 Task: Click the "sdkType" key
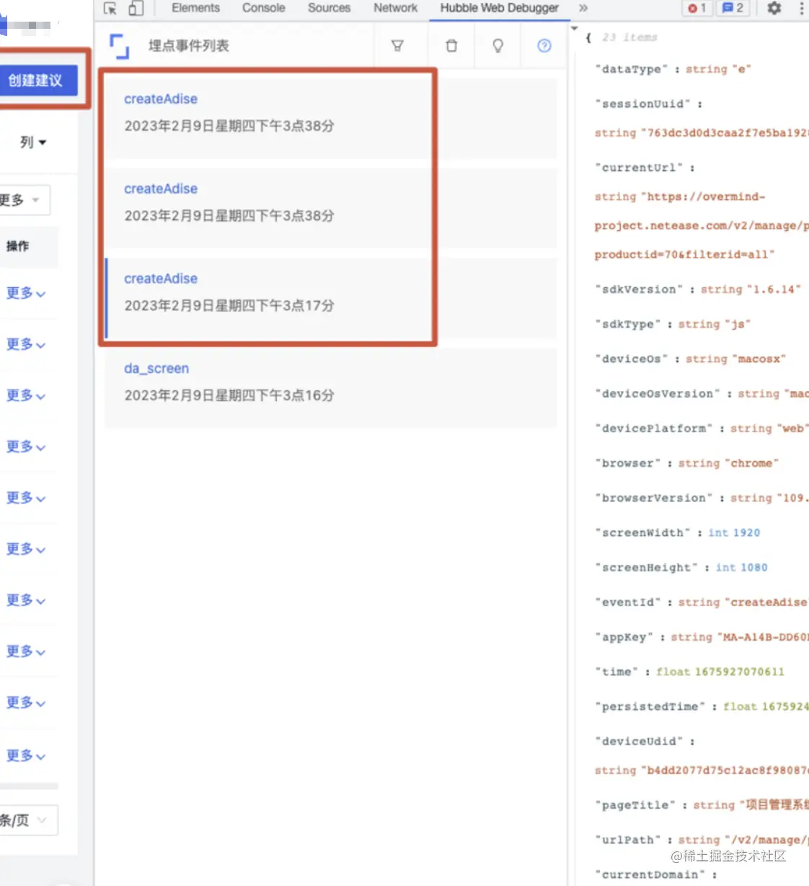[x=629, y=324]
